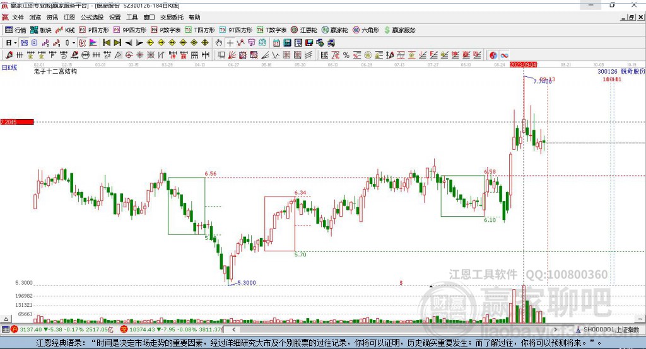Open the 六角形 hexagon tool

pos(366,30)
